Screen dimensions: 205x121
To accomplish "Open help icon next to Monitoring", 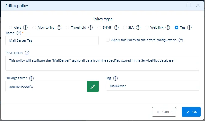I will [59, 27].
